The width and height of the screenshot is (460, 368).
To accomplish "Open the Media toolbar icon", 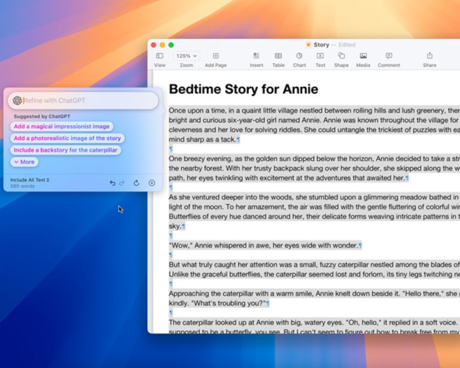I will 363,56.
